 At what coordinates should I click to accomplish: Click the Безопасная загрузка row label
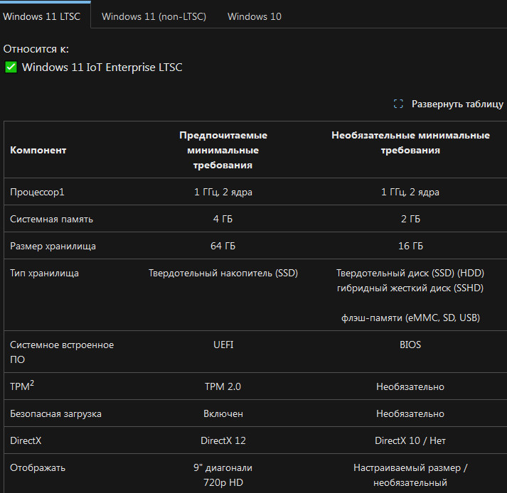pyautogui.click(x=55, y=414)
